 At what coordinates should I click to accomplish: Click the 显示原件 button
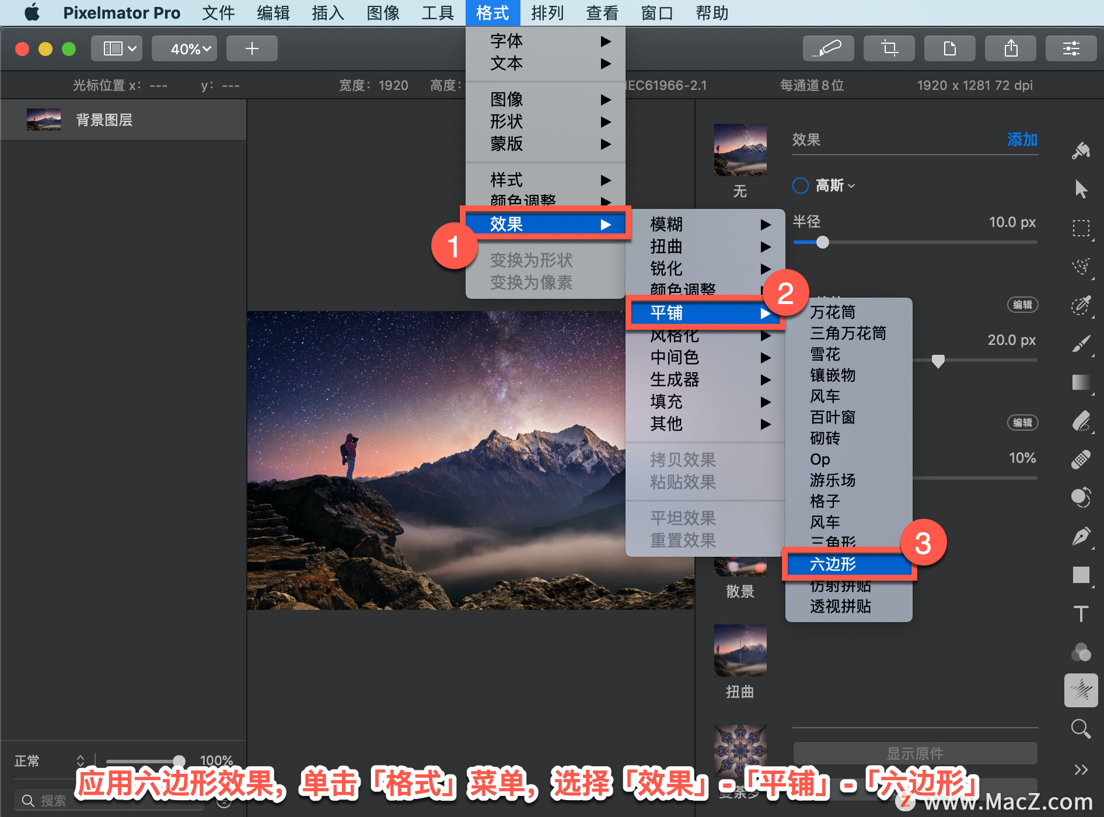[x=915, y=753]
